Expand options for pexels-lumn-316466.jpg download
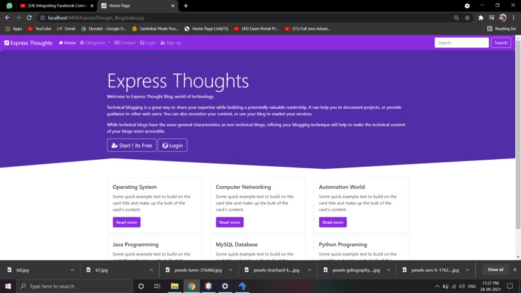This screenshot has height=293, width=521. (230, 270)
